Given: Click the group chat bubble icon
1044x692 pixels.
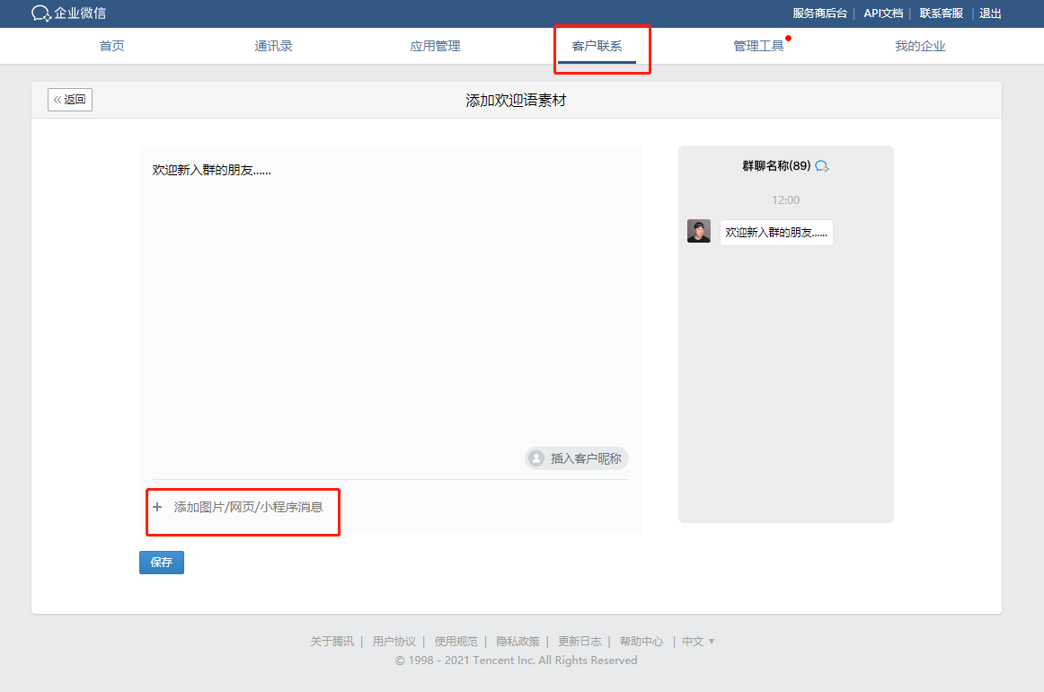Looking at the screenshot, I should tap(821, 166).
